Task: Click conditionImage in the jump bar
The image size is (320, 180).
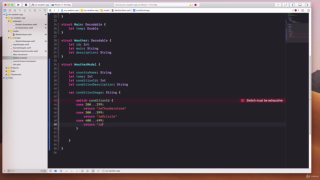Action: point(141,10)
